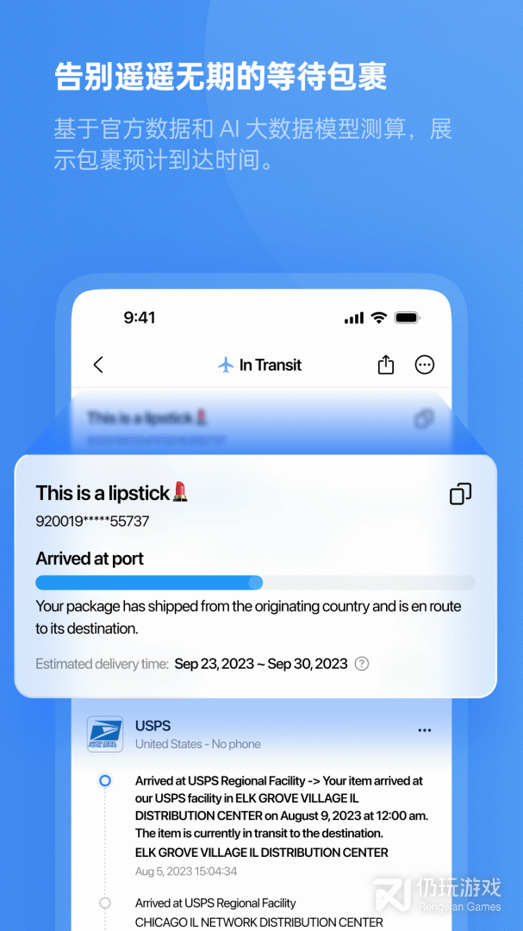Viewport: 523px width, 931px height.
Task: Tap the Chicago IL Network Distribution entry
Action: pos(258,913)
